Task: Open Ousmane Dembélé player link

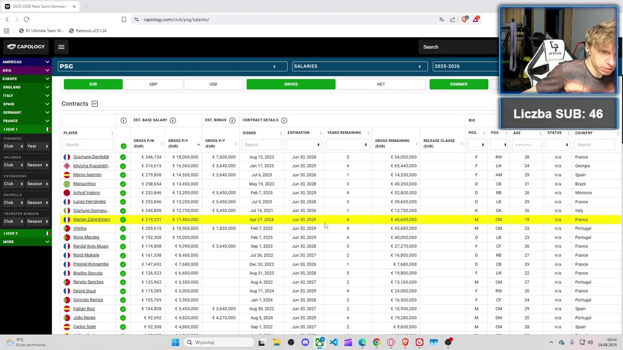Action: pos(91,157)
